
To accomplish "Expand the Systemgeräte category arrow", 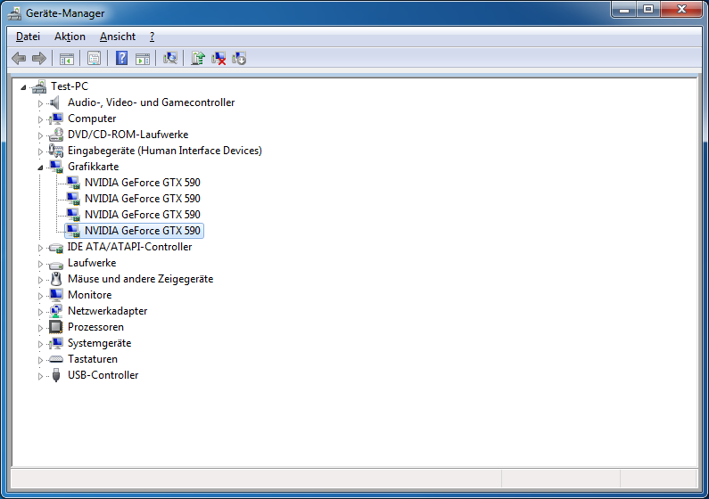I will [40, 344].
